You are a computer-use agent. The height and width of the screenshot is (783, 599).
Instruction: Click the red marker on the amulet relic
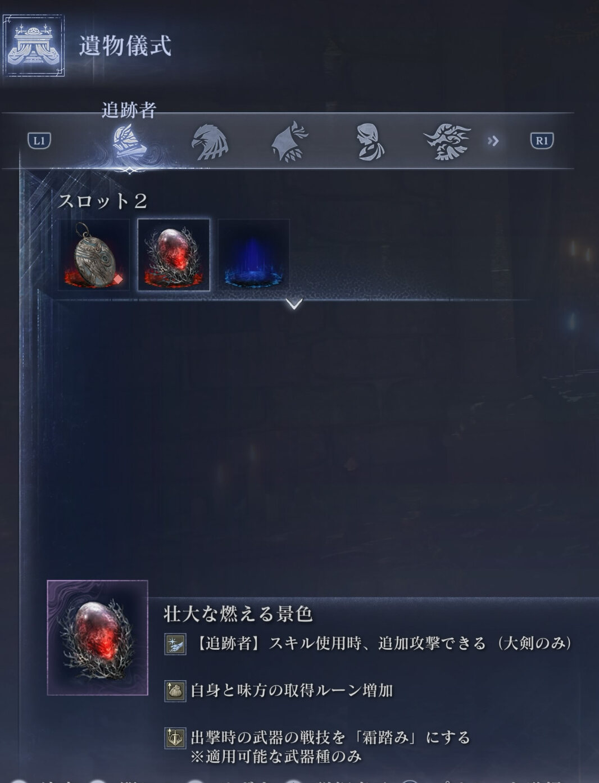[118, 278]
